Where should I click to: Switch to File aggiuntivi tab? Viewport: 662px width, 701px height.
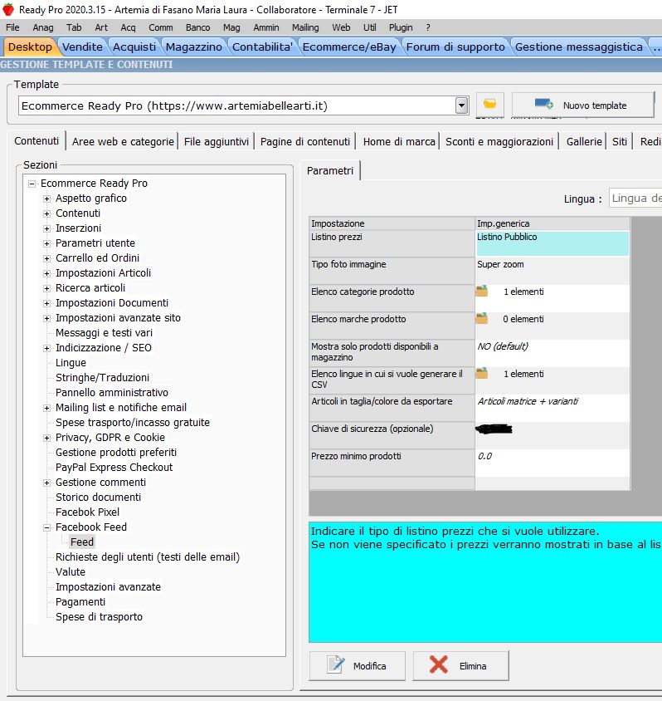[x=217, y=142]
